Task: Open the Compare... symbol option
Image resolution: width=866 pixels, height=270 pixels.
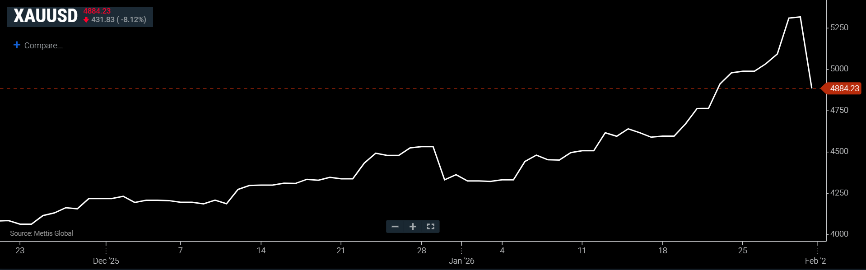Action: [x=43, y=46]
